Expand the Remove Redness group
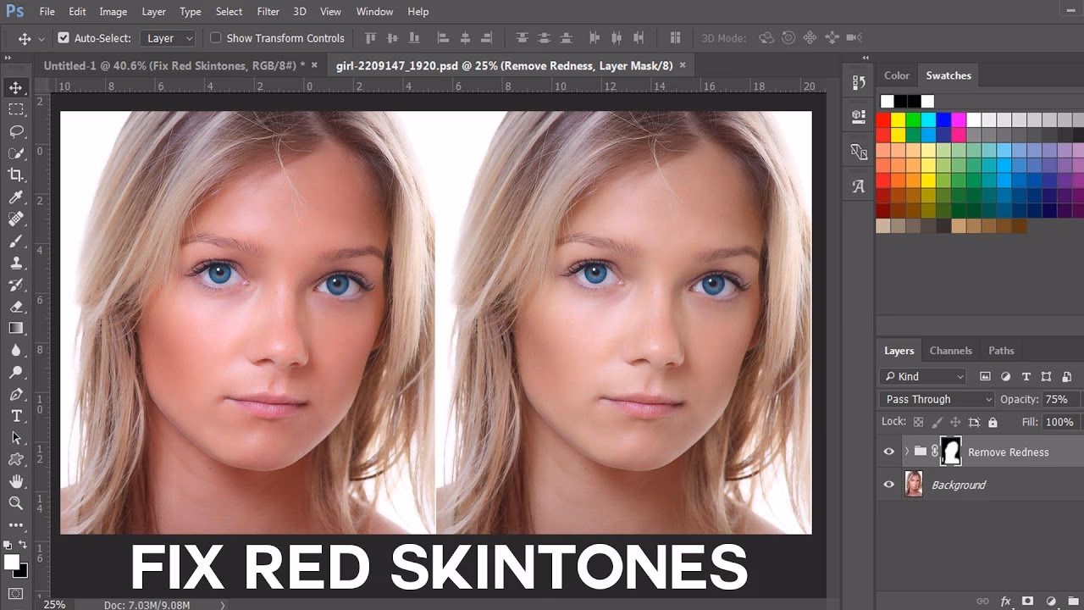The image size is (1084, 610). [905, 452]
